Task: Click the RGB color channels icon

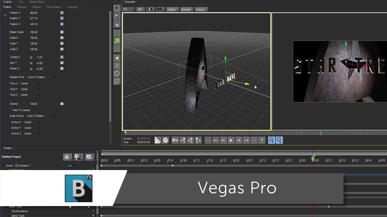Action: 150,9
